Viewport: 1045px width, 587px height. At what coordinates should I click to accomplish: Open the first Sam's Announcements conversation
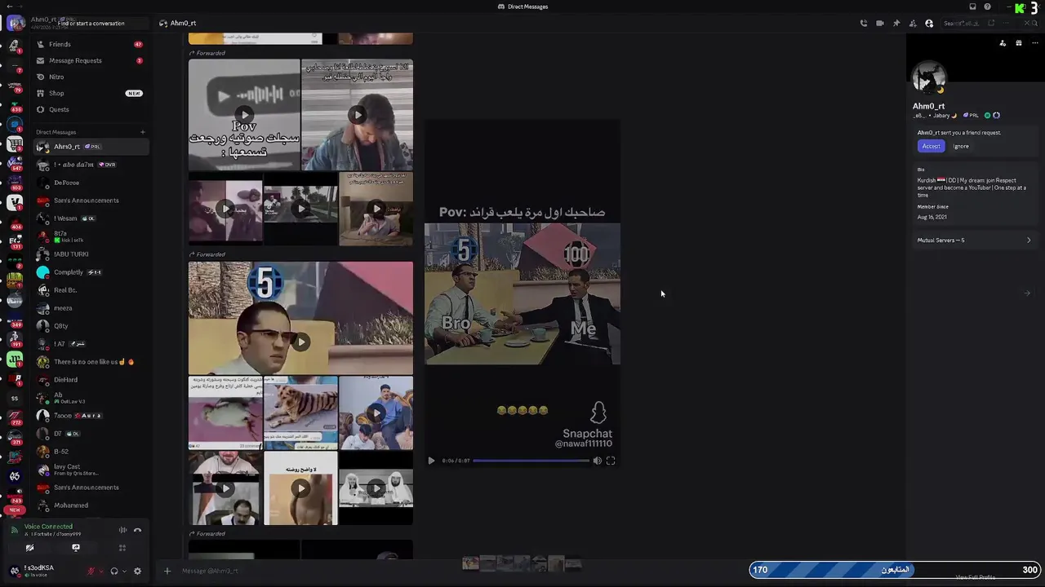[x=90, y=201]
